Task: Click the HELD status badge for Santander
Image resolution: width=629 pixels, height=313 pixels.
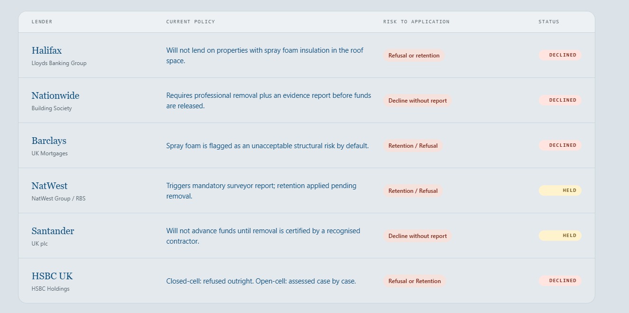Action: 560,236
